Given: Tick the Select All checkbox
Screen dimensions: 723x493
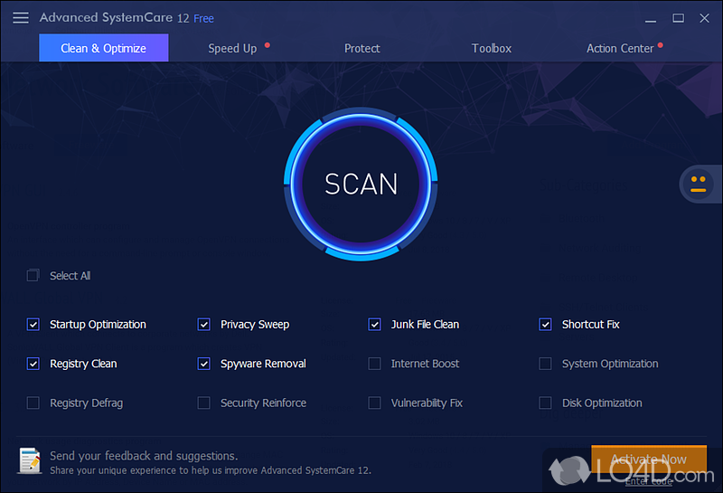Looking at the screenshot, I should click(33, 276).
